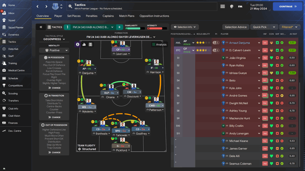This screenshot has height=171, width=305.
Task: Open Scouting
Action: [x=13, y=94]
